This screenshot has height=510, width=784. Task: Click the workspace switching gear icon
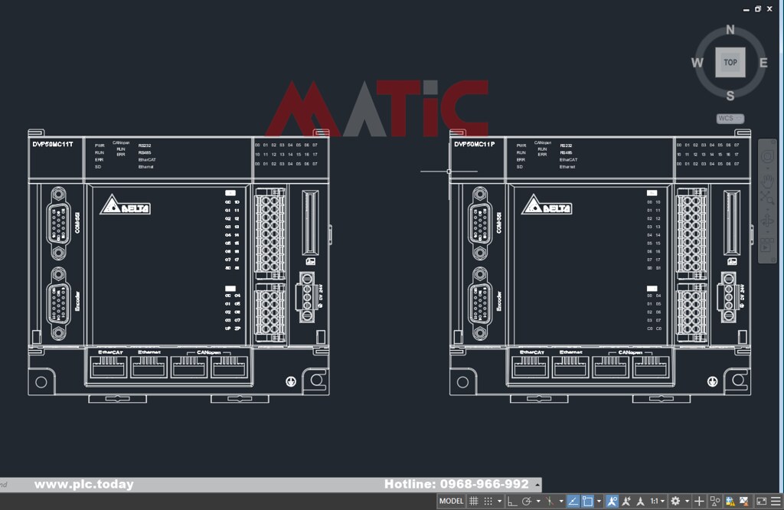[675, 501]
